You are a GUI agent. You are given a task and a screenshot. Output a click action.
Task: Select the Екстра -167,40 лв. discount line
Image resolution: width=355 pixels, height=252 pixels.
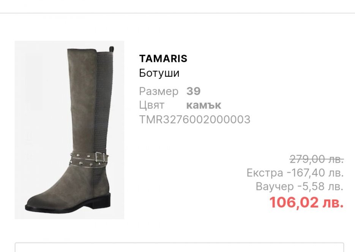tap(295, 173)
